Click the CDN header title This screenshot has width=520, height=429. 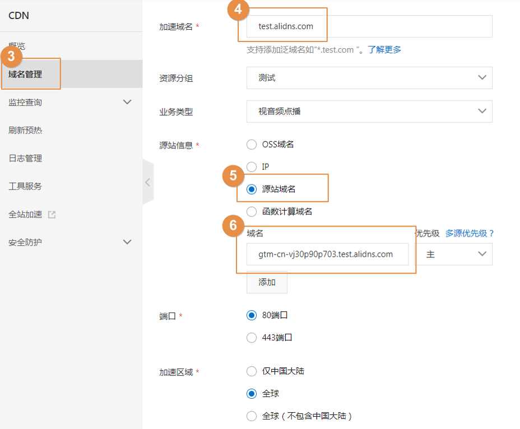pyautogui.click(x=18, y=16)
